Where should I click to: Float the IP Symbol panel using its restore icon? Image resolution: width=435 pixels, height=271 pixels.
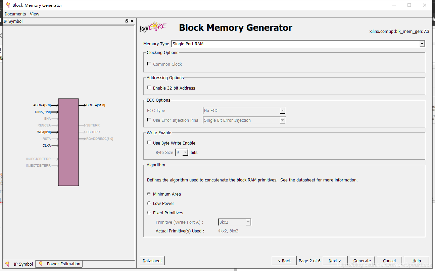pos(127,21)
